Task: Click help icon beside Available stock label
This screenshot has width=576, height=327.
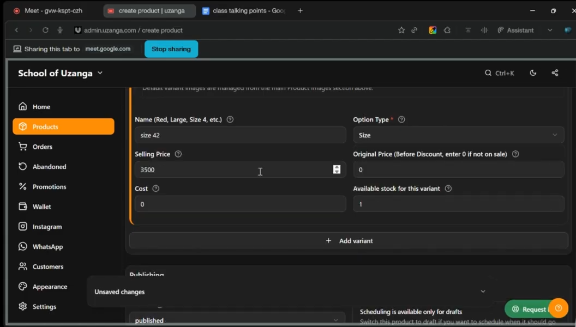Action: pos(448,189)
